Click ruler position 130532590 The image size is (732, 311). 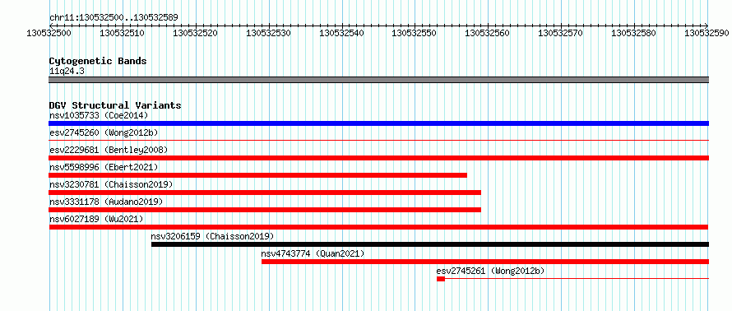click(707, 34)
